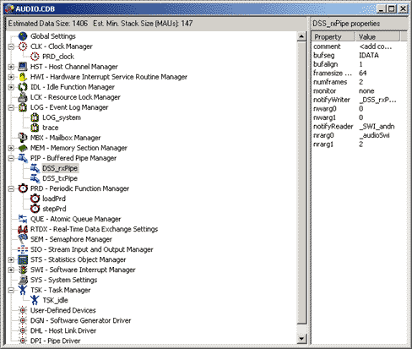Click the TSK_idle task figure icon
412x349 pixels.
[35, 300]
